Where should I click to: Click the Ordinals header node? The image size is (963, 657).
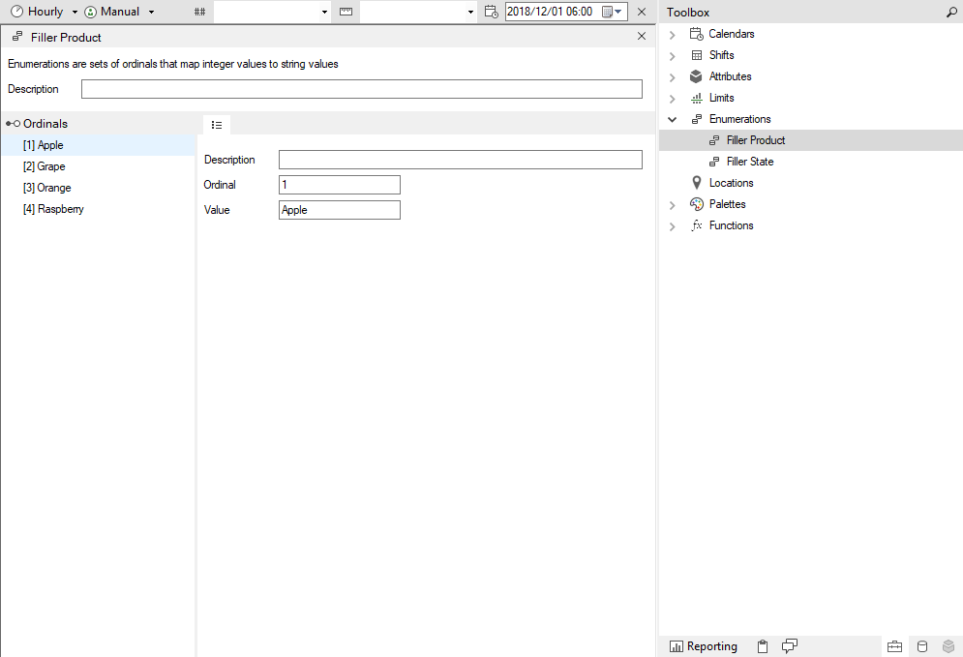click(x=38, y=124)
